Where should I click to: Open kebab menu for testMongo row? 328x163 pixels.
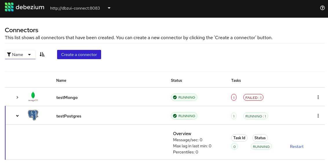click(x=318, y=97)
